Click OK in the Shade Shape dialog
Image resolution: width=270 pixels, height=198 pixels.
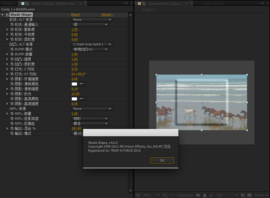point(162,160)
